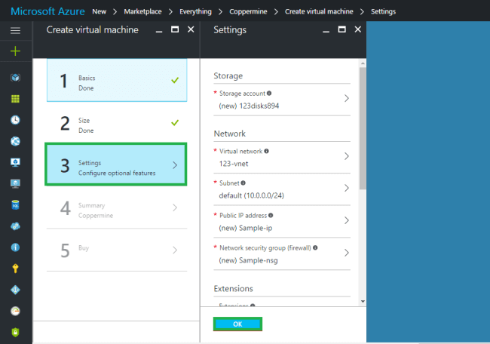Click the Microsoft Azure logo link
This screenshot has width=490, height=344.
coord(47,11)
